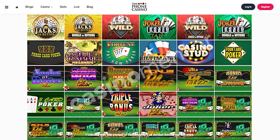Launch the Casino Stud game
Image resolution: width=280 pixels, height=140 pixels.
(196, 53)
